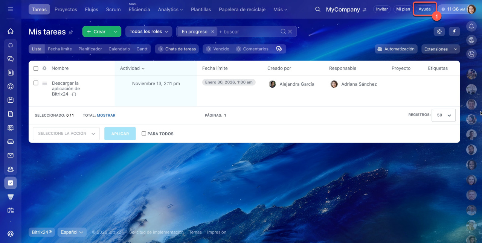
Task: Click the lightning bolt robots icon
Action: click(x=454, y=32)
